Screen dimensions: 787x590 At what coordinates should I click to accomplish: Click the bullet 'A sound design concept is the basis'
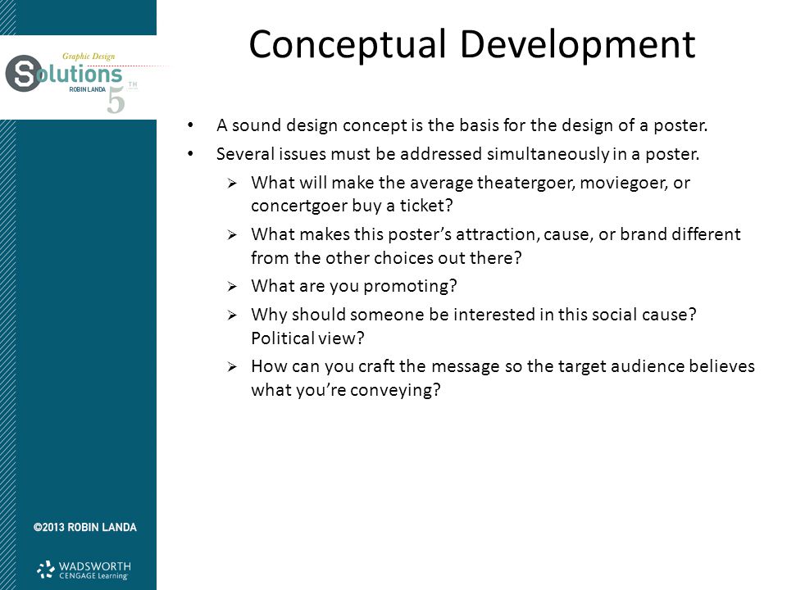pos(462,125)
